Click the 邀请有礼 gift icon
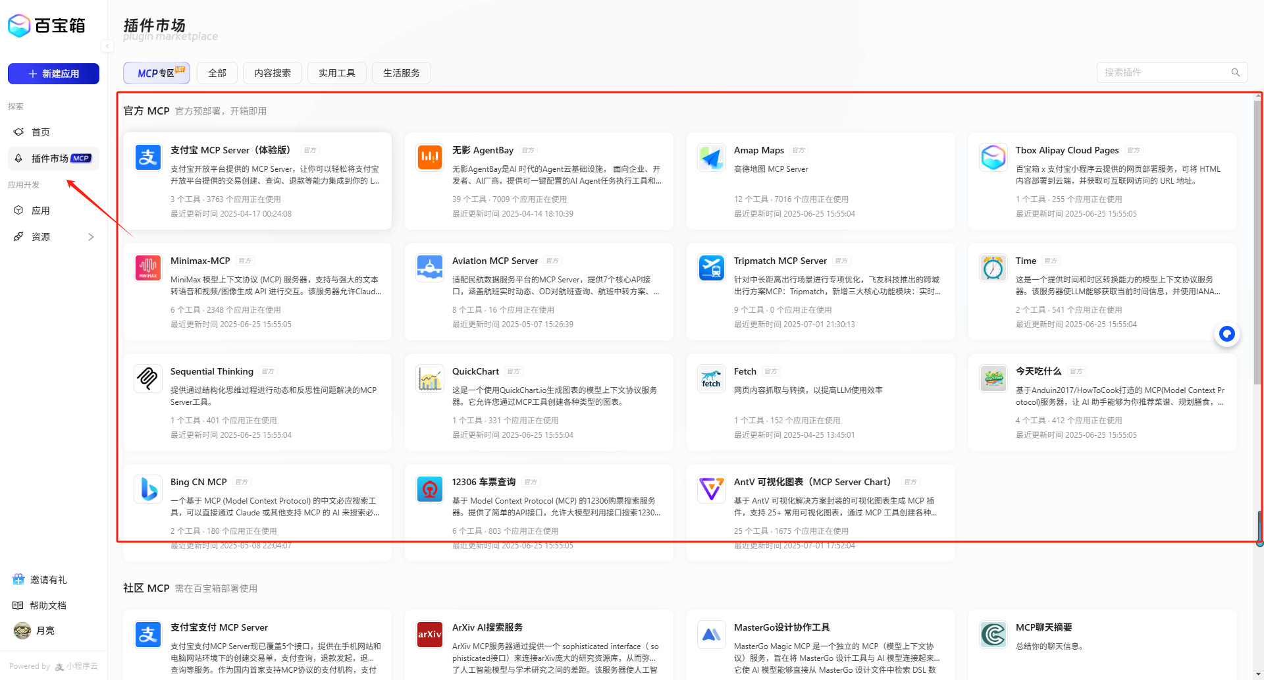This screenshot has width=1264, height=680. (18, 579)
